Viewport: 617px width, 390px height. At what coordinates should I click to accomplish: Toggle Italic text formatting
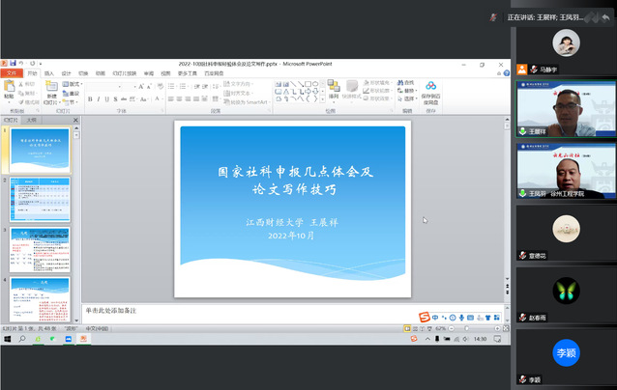[x=99, y=98]
